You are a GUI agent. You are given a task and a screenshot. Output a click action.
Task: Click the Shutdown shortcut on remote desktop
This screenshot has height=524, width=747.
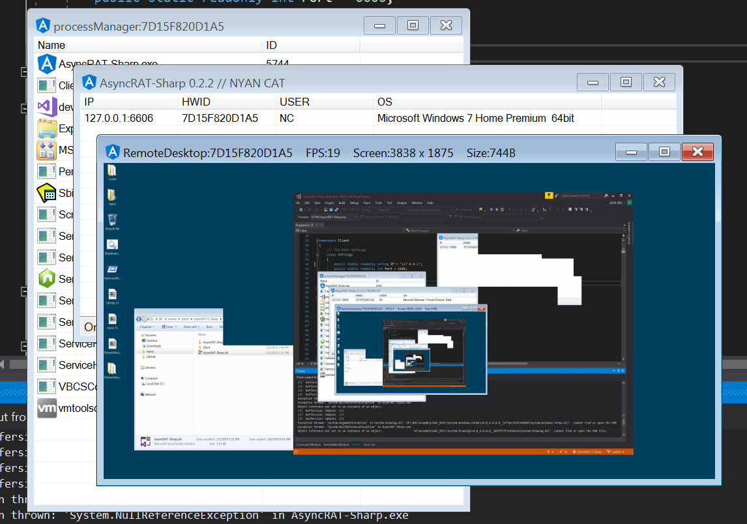tap(112, 246)
